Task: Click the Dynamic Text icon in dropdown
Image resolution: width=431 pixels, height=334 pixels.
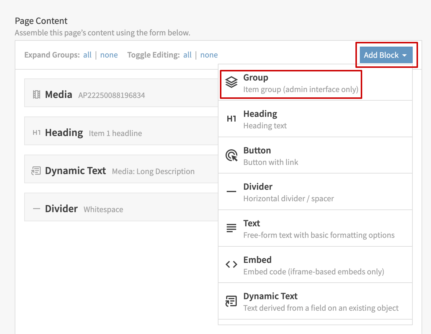Action: [x=231, y=301]
